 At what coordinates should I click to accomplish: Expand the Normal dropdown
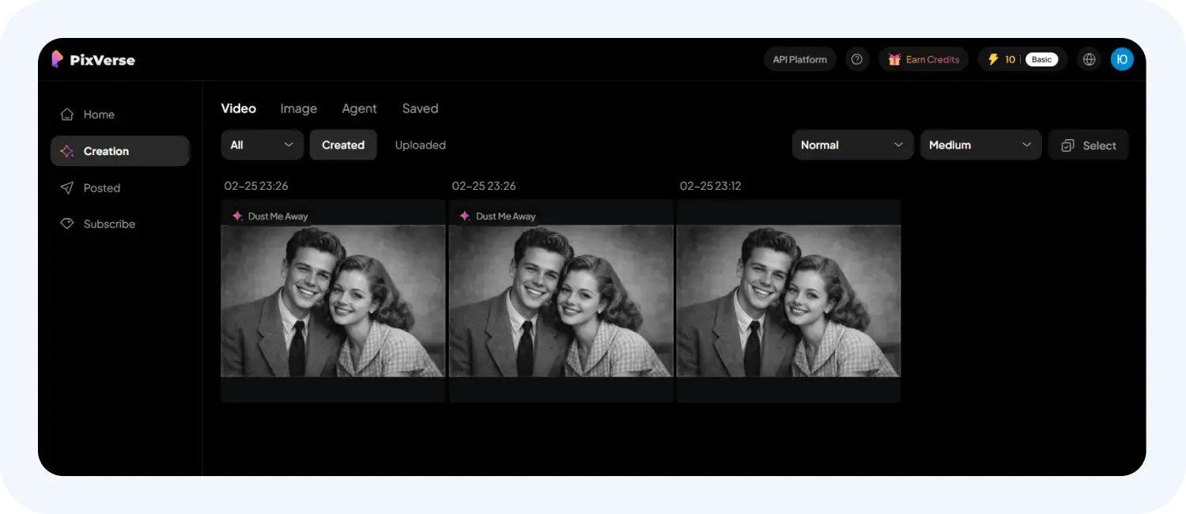(852, 145)
